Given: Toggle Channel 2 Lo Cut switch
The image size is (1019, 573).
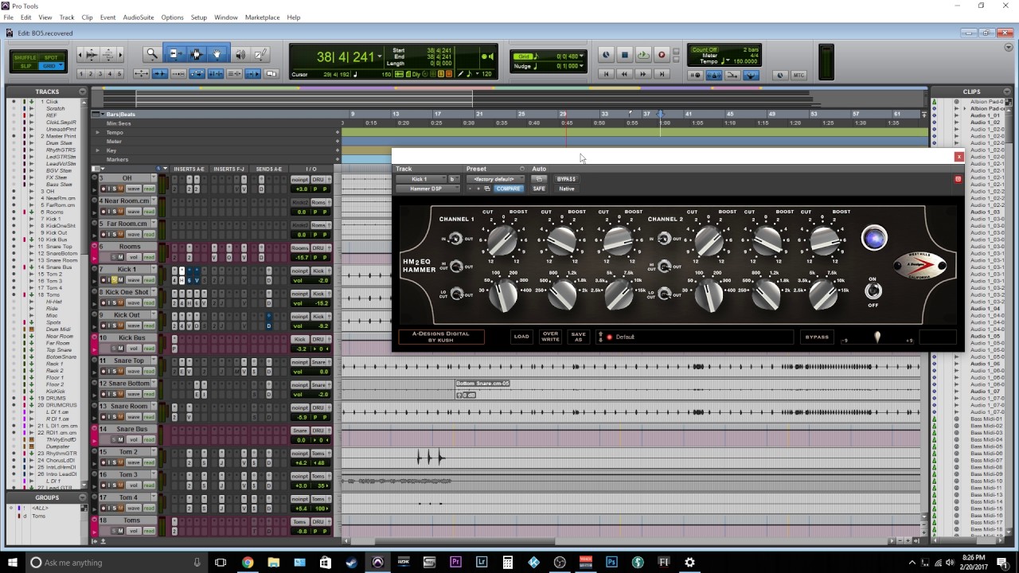Looking at the screenshot, I should coord(662,294).
